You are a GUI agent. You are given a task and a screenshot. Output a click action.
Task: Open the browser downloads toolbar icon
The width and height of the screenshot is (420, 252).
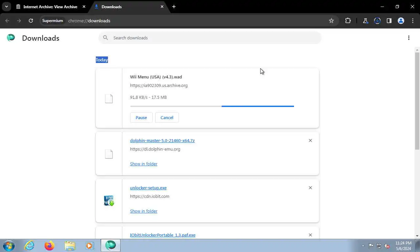(x=377, y=21)
